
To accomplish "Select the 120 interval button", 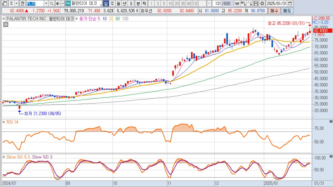I will 195,3.
